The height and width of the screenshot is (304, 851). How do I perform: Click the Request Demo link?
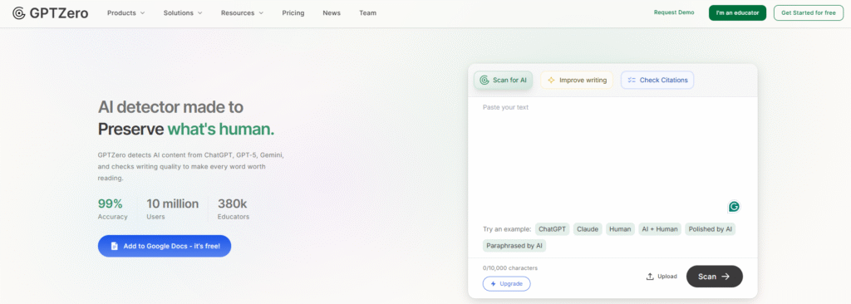(673, 12)
